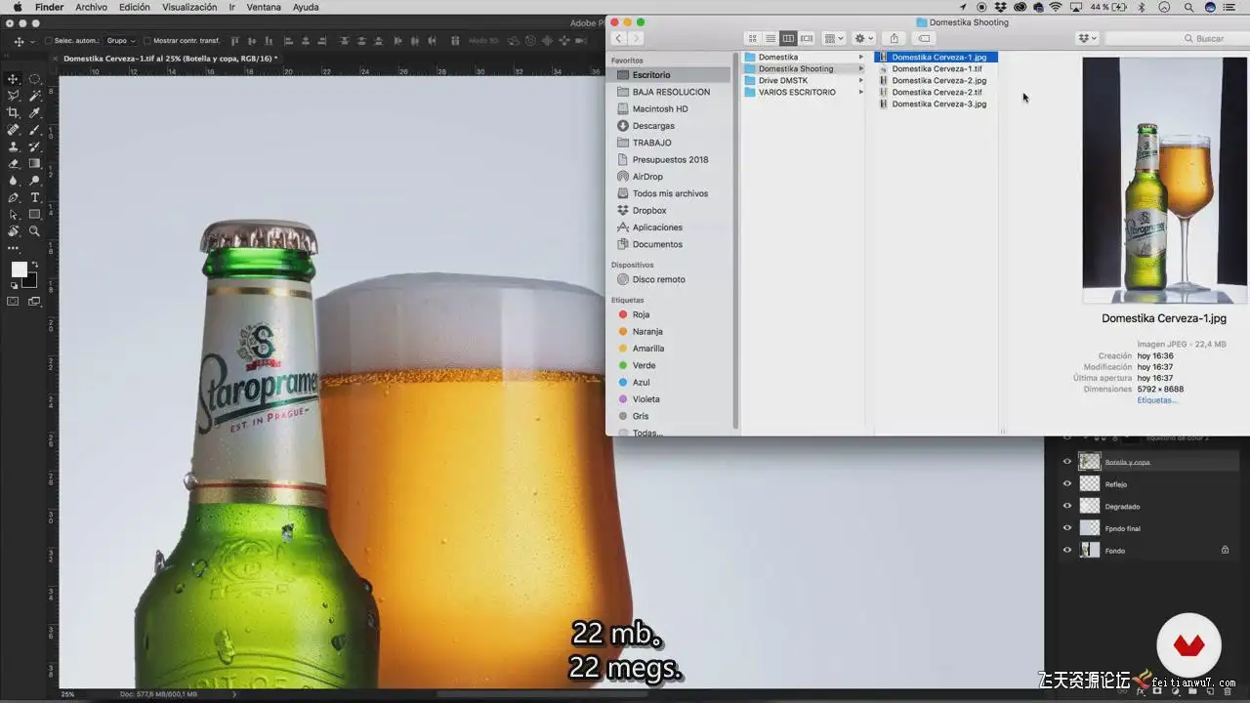Open the Ayuda menu
This screenshot has height=703, width=1250.
pos(306,7)
